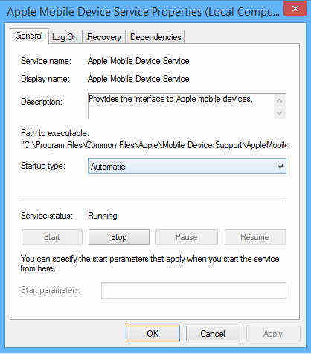Screen dimensions: 311x354
Task: Cancel the properties dialog
Action: (x=213, y=333)
